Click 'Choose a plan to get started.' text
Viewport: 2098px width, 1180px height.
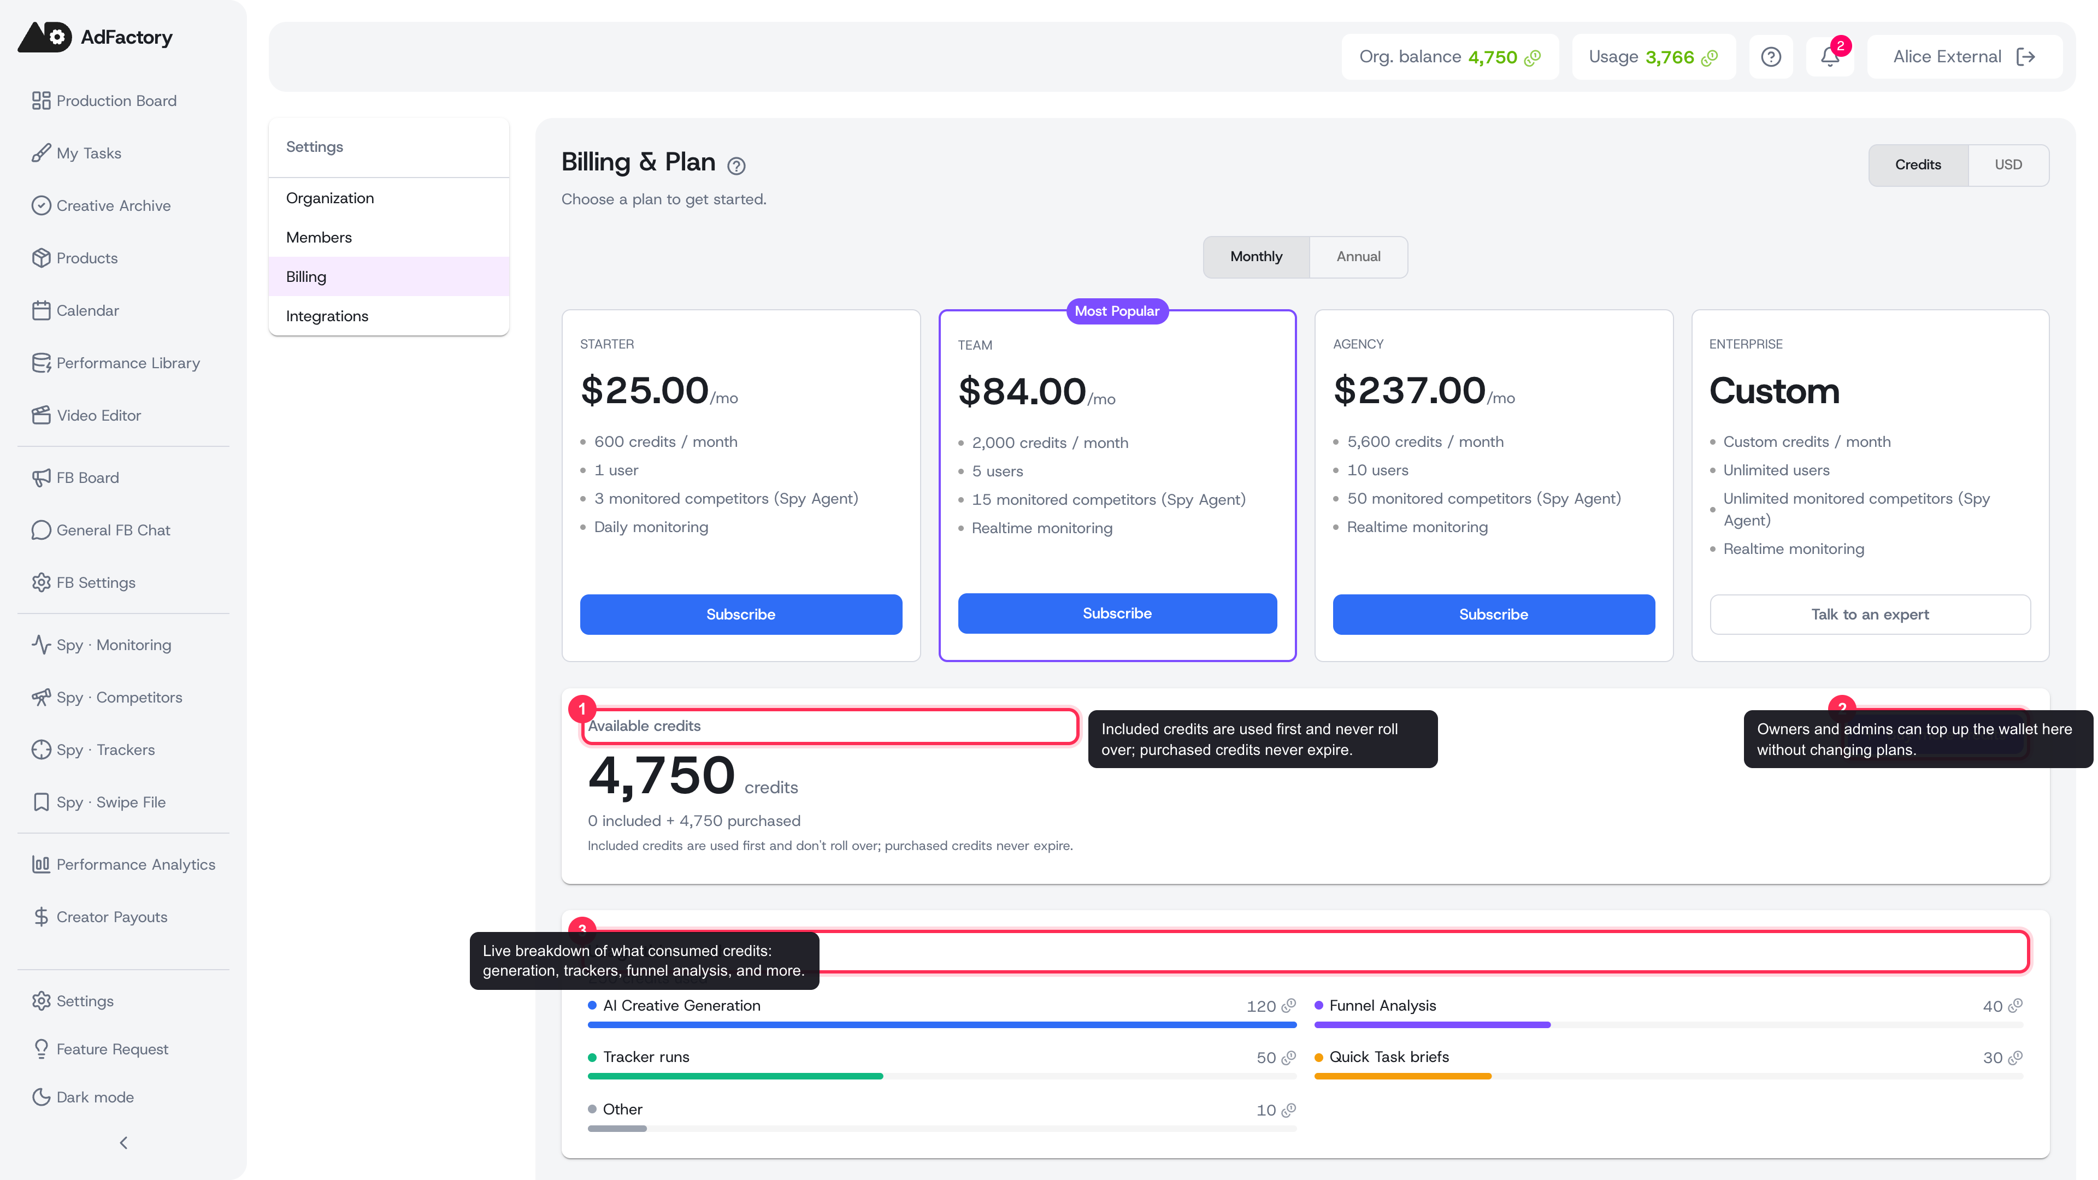coord(664,199)
